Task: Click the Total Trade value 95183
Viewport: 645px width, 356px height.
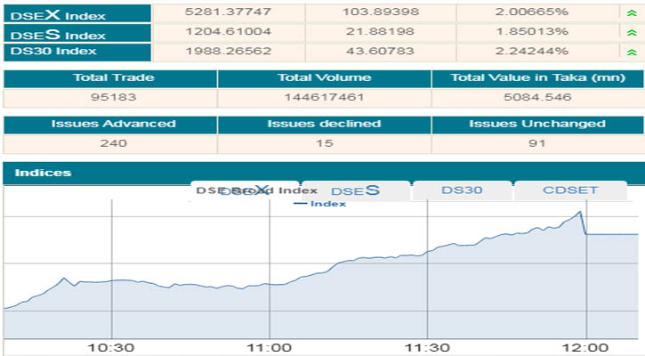Action: click(x=108, y=97)
